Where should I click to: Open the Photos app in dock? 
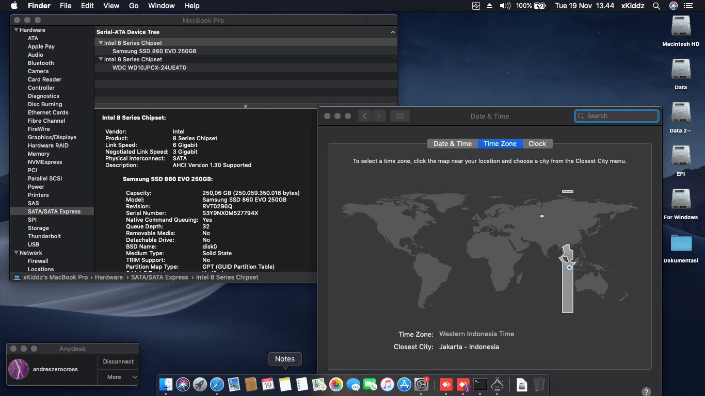(336, 384)
